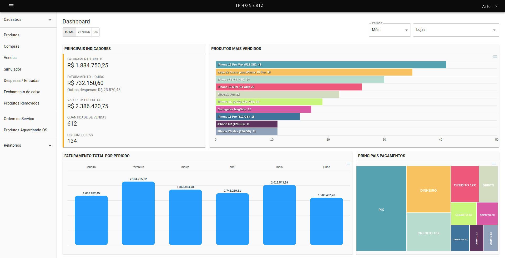Click the DINHEIRO block in payments treemap

[x=428, y=190]
